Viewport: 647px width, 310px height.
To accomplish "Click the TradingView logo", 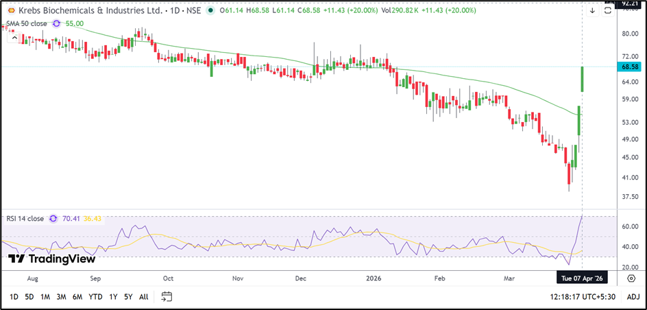I will [x=51, y=259].
